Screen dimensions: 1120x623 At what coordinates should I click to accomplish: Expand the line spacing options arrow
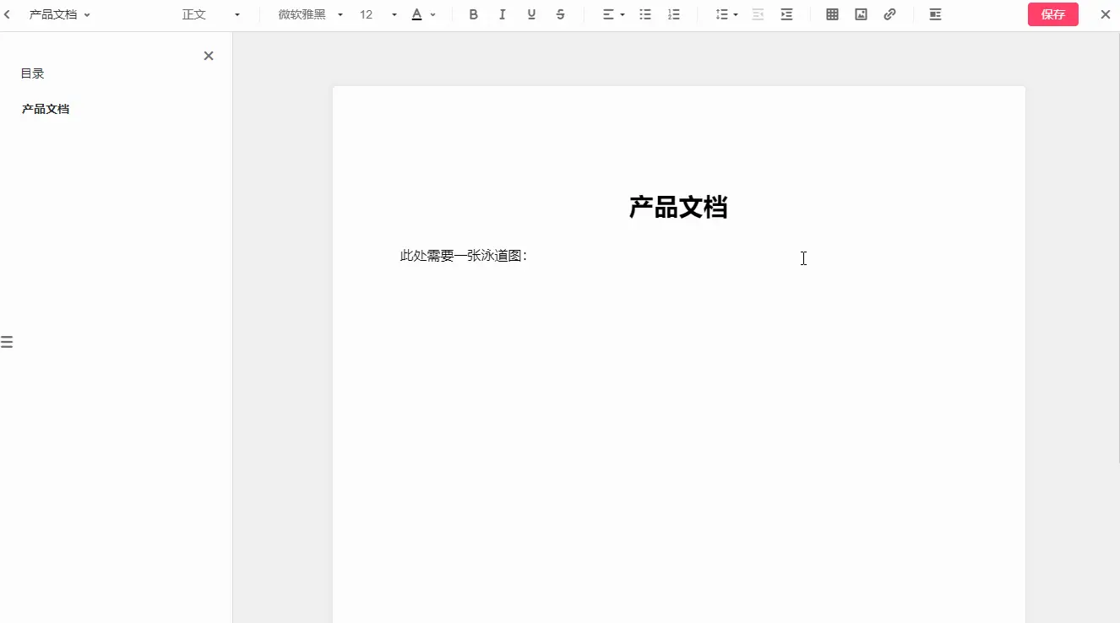coord(736,15)
